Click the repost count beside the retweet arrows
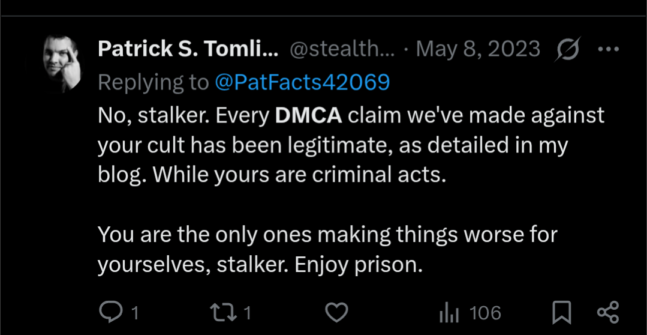 [247, 313]
